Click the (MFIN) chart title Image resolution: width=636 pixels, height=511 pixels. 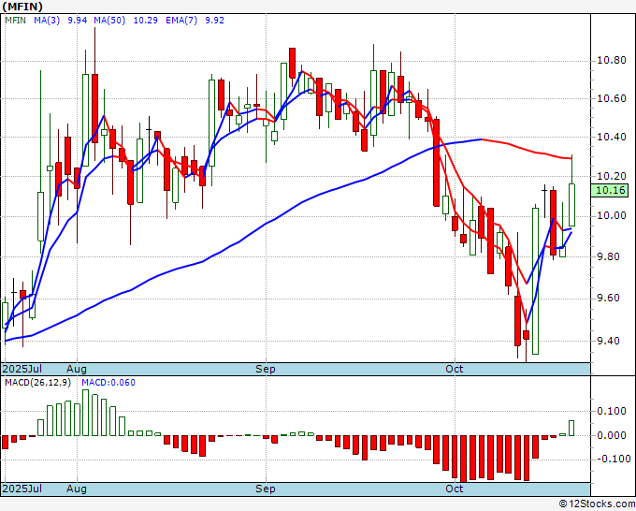click(x=22, y=7)
